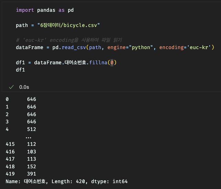Click the 'pd' alias on the import line
221x189 pixels.
click(x=71, y=10)
